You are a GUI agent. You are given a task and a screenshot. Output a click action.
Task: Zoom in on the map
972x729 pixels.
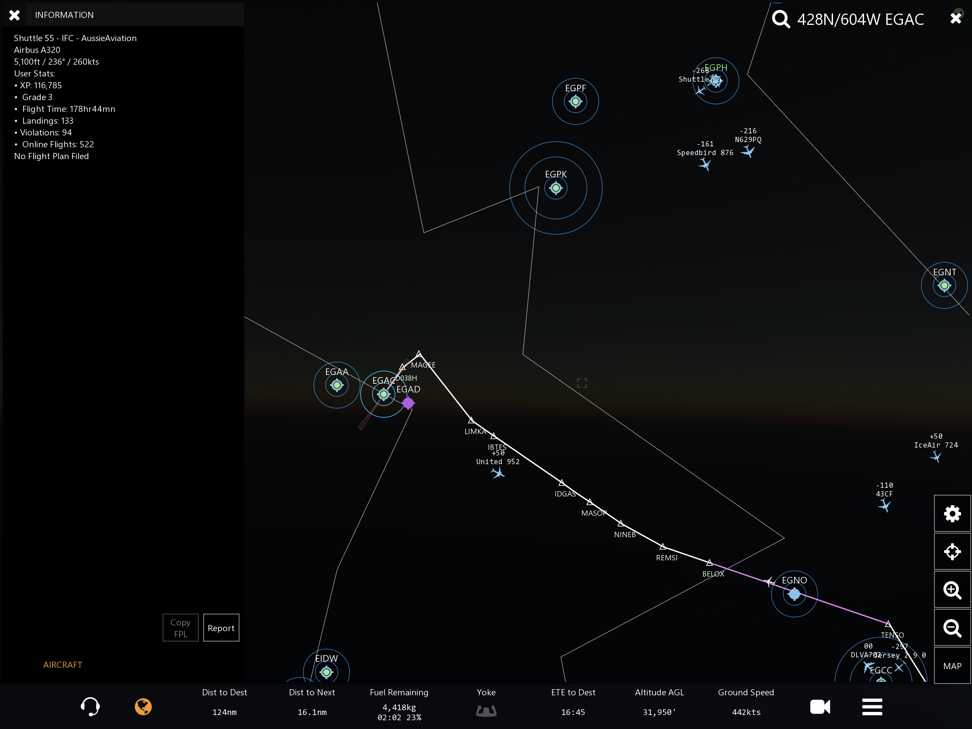(x=952, y=590)
